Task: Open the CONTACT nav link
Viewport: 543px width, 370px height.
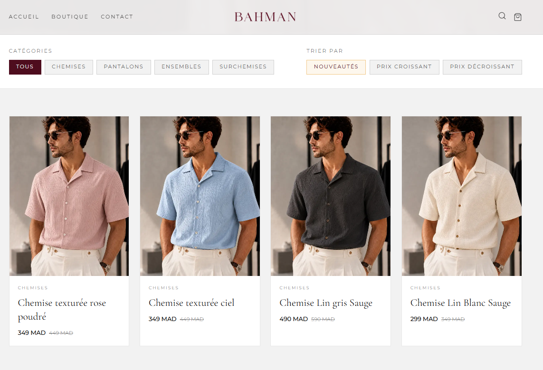Action: click(117, 17)
